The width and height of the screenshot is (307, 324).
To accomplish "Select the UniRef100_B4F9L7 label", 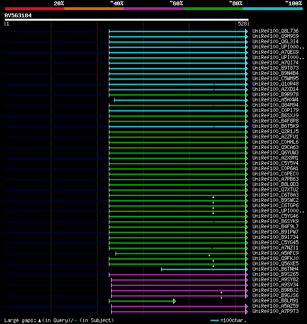I will pos(275,227).
